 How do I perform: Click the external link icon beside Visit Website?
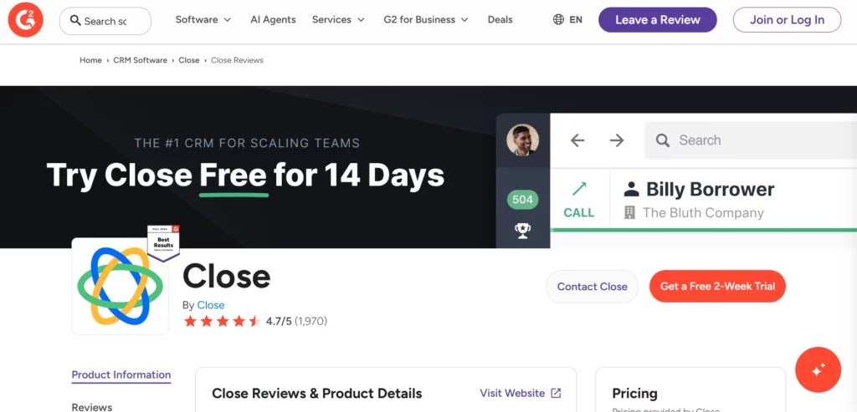[x=556, y=393]
